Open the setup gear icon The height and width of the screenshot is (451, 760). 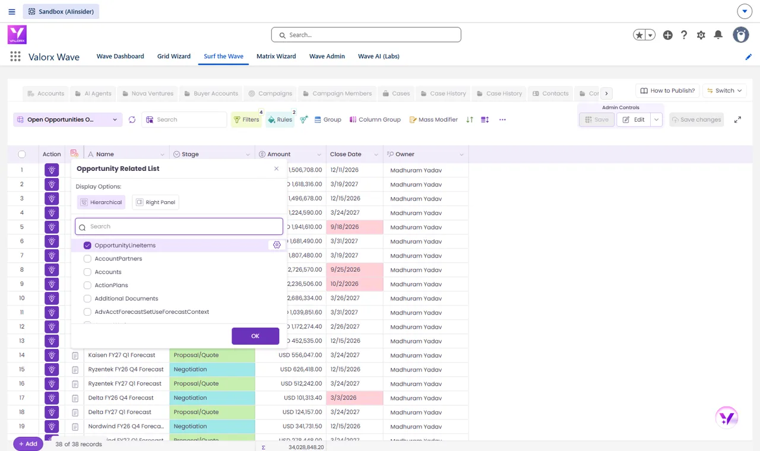(x=701, y=35)
